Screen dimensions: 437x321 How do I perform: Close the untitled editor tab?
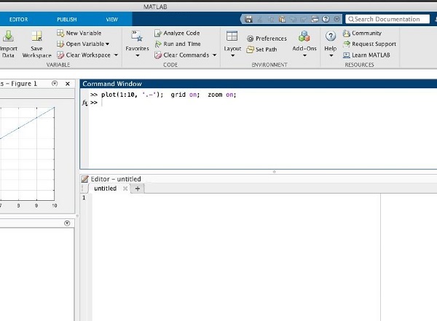click(125, 189)
